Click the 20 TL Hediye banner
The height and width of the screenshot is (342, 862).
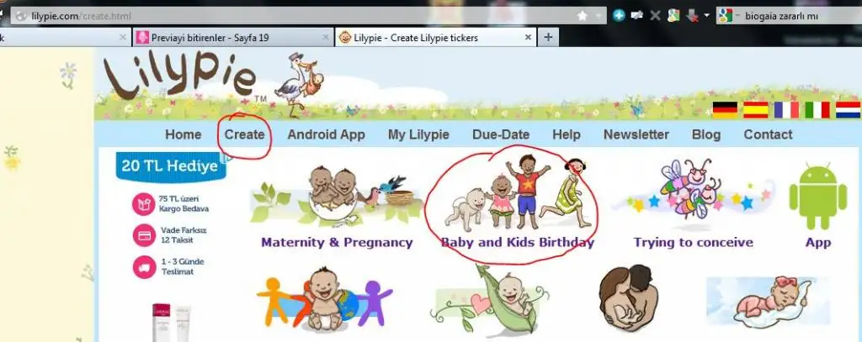click(x=171, y=166)
